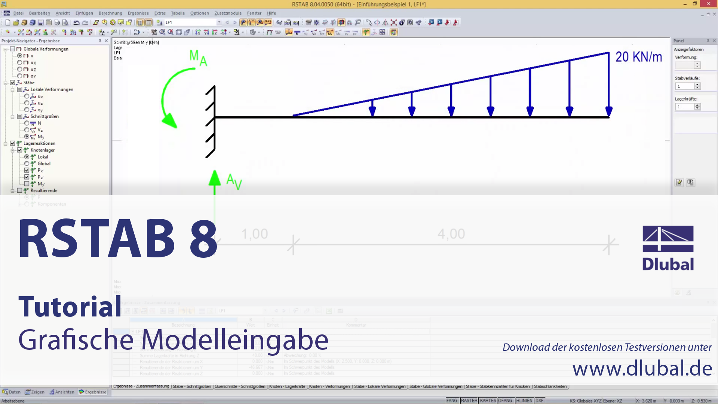Click the mirror icon in top toolbar
The height and width of the screenshot is (404, 718).
point(386,22)
